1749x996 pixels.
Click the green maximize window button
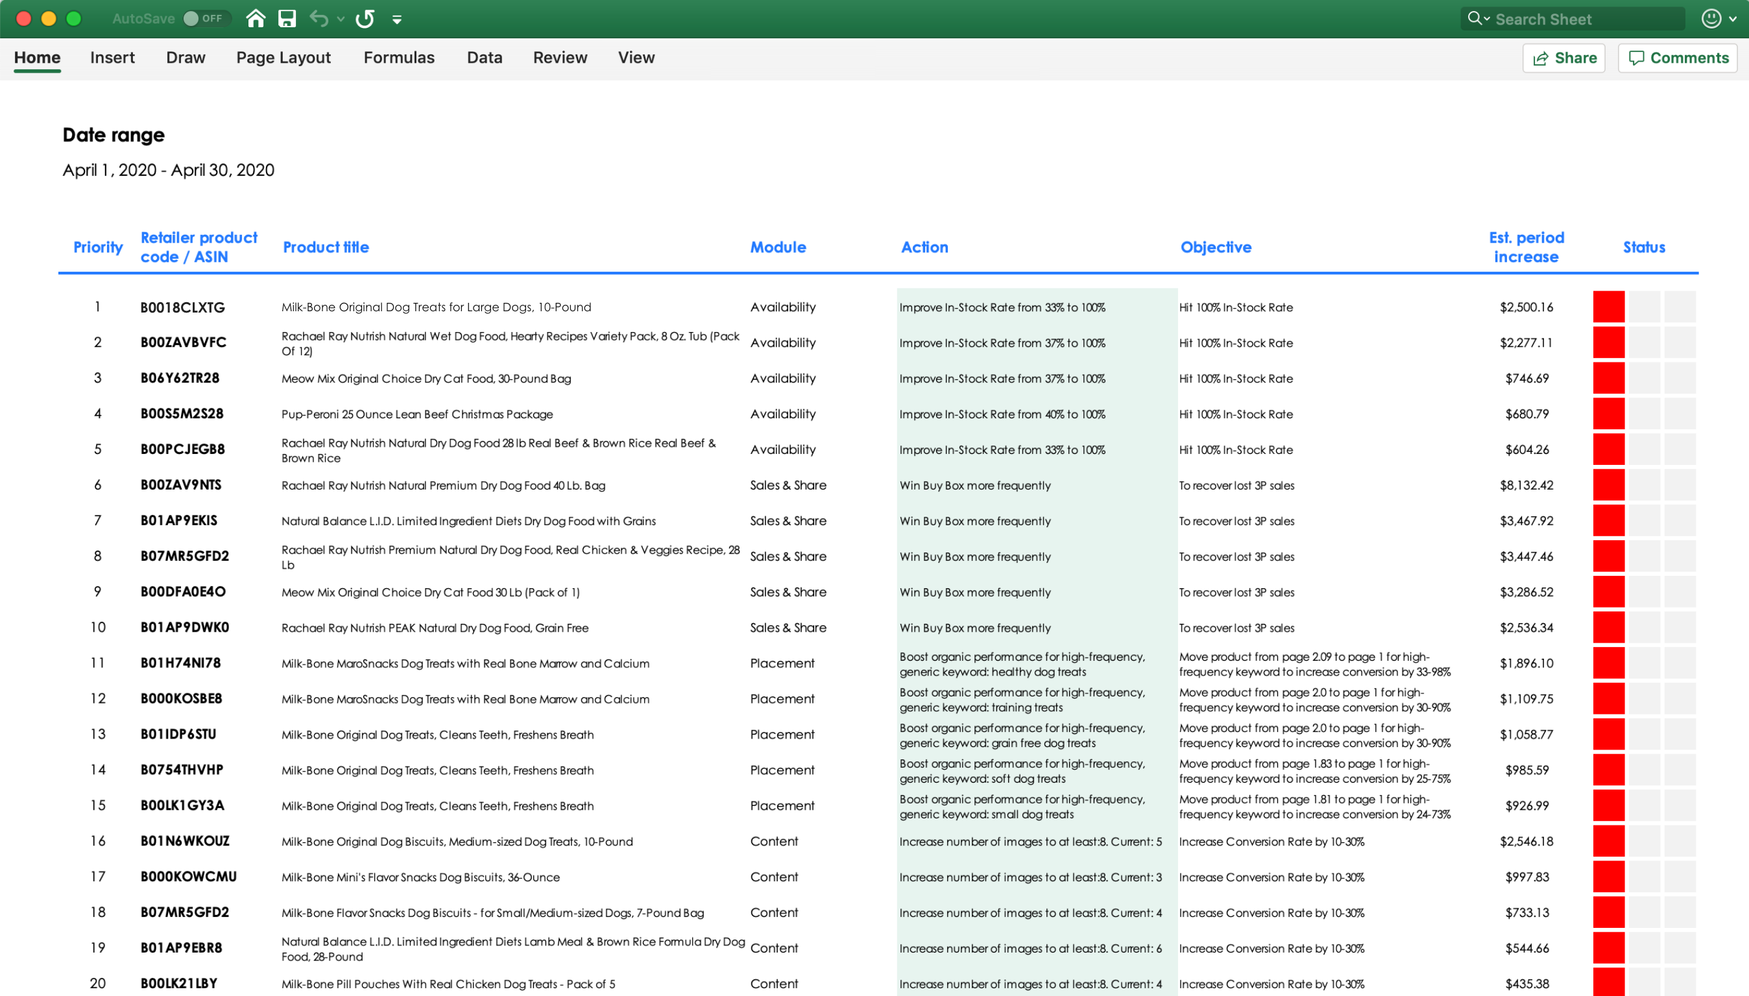click(74, 18)
